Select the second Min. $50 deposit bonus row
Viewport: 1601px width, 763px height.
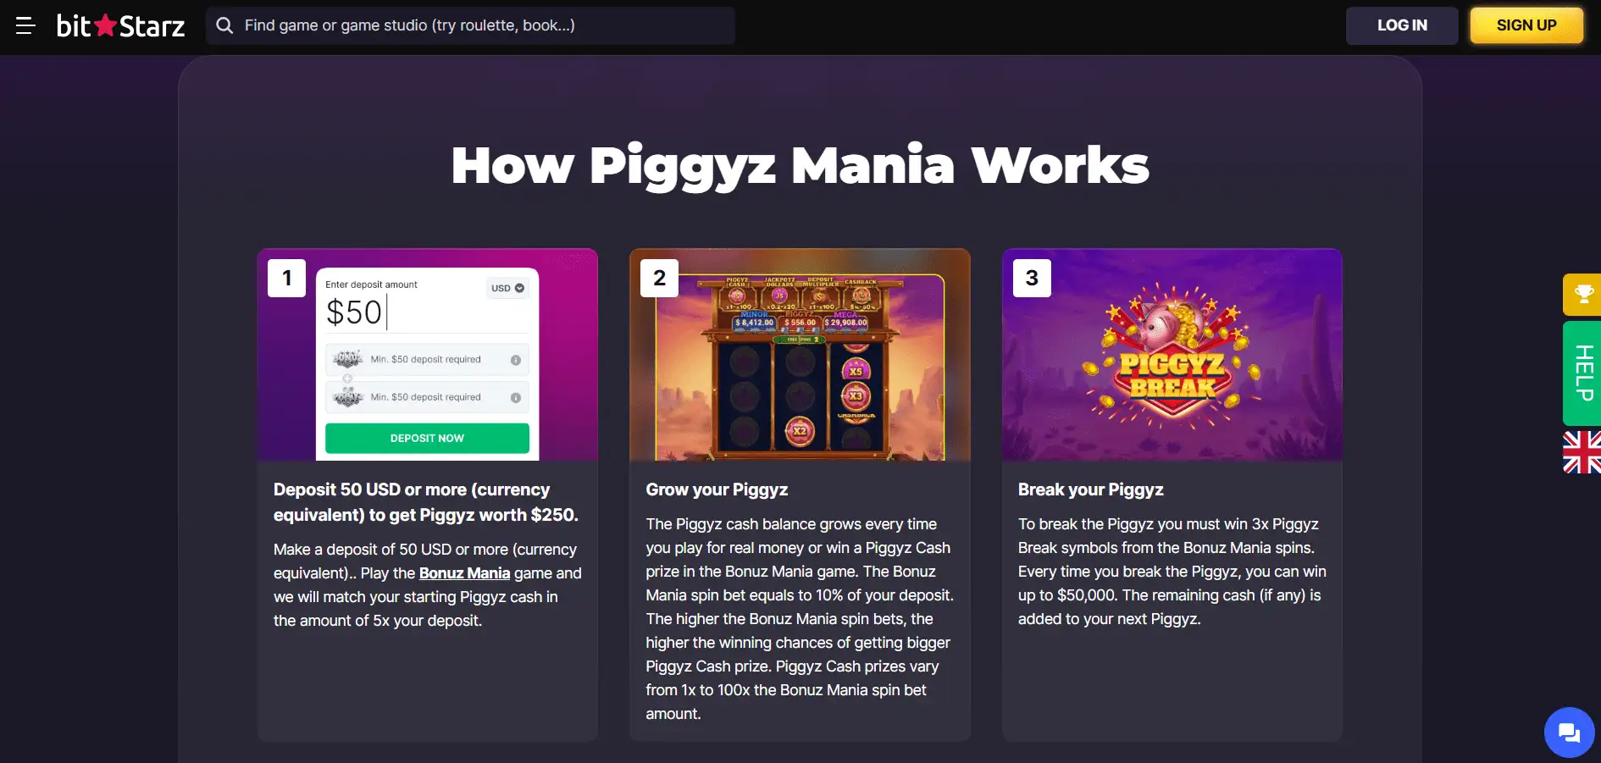click(425, 397)
